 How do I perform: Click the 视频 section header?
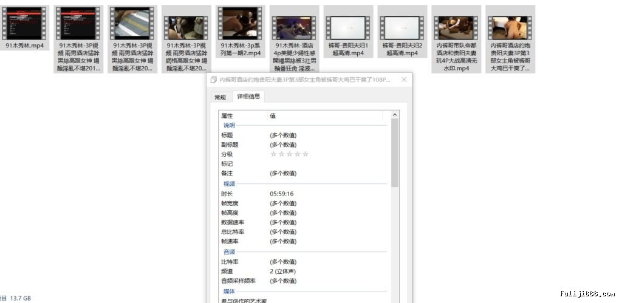(229, 183)
